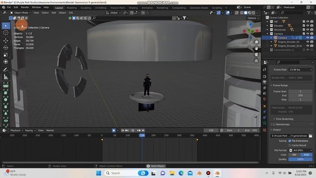The height and width of the screenshot is (178, 316).
Task: Open Frame Rate dropdown
Action: pyautogui.click(x=301, y=70)
